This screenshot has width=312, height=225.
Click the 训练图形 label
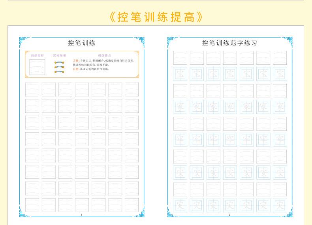38,56
